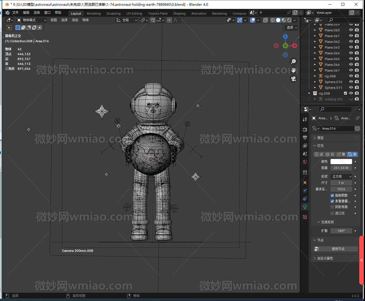Screen dimensions: 365x301
Task: Switch to the Sculpting workspace tab
Action: point(114,14)
